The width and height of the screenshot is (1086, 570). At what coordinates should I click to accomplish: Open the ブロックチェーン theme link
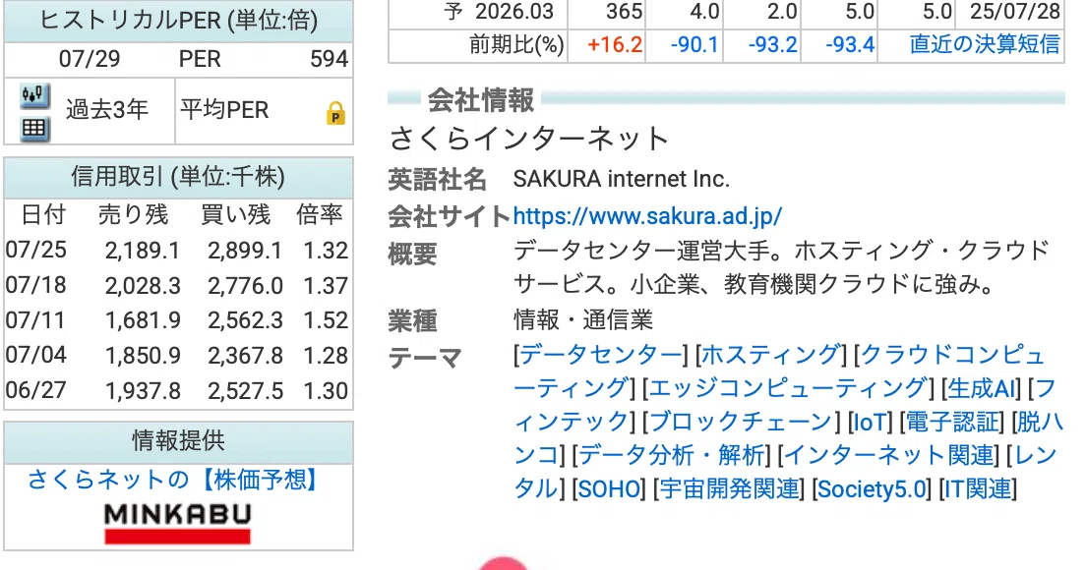tap(740, 422)
